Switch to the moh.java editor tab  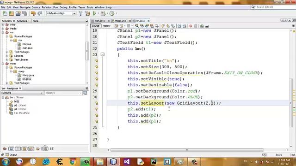coord(100,21)
